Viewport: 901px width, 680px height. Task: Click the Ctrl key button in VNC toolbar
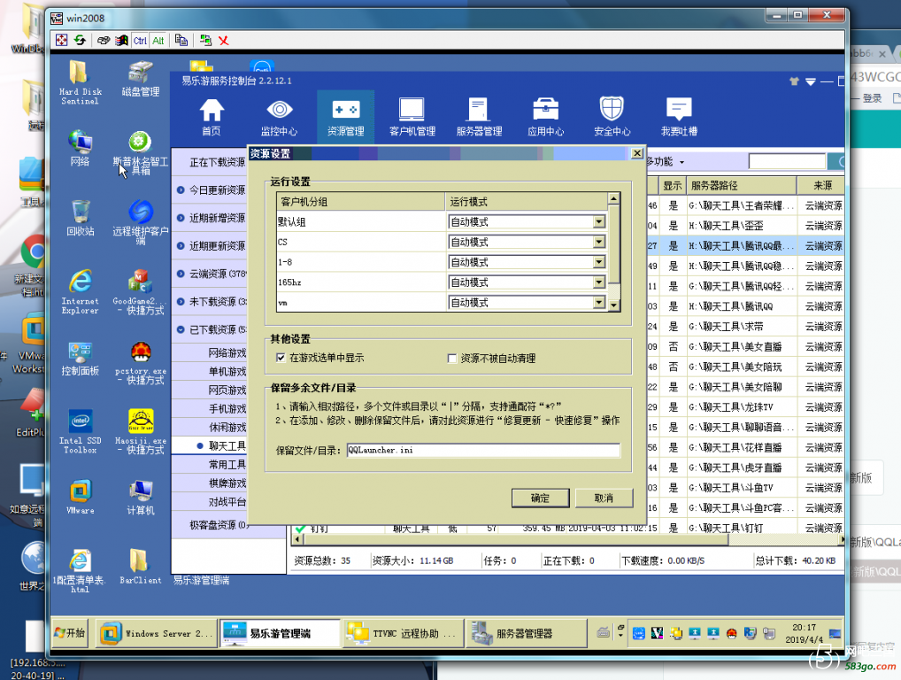[140, 40]
